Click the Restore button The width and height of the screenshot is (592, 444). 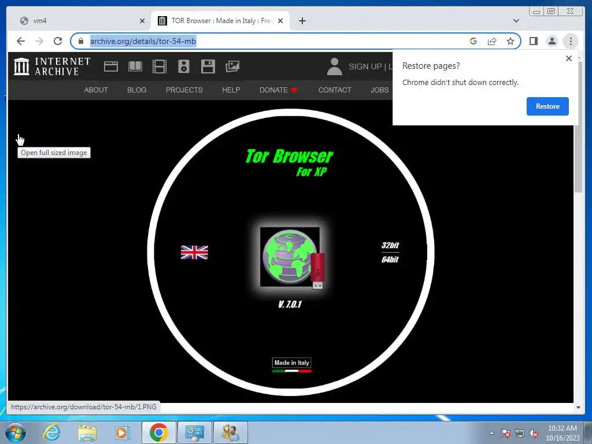547,106
